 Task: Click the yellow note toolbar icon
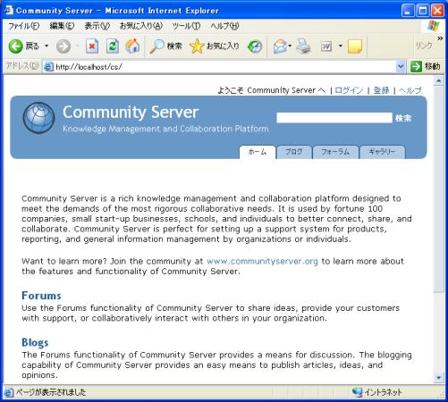point(355,46)
